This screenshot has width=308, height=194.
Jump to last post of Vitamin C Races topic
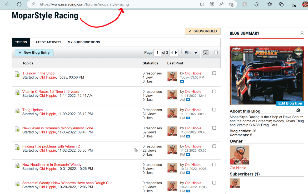pos(188,100)
